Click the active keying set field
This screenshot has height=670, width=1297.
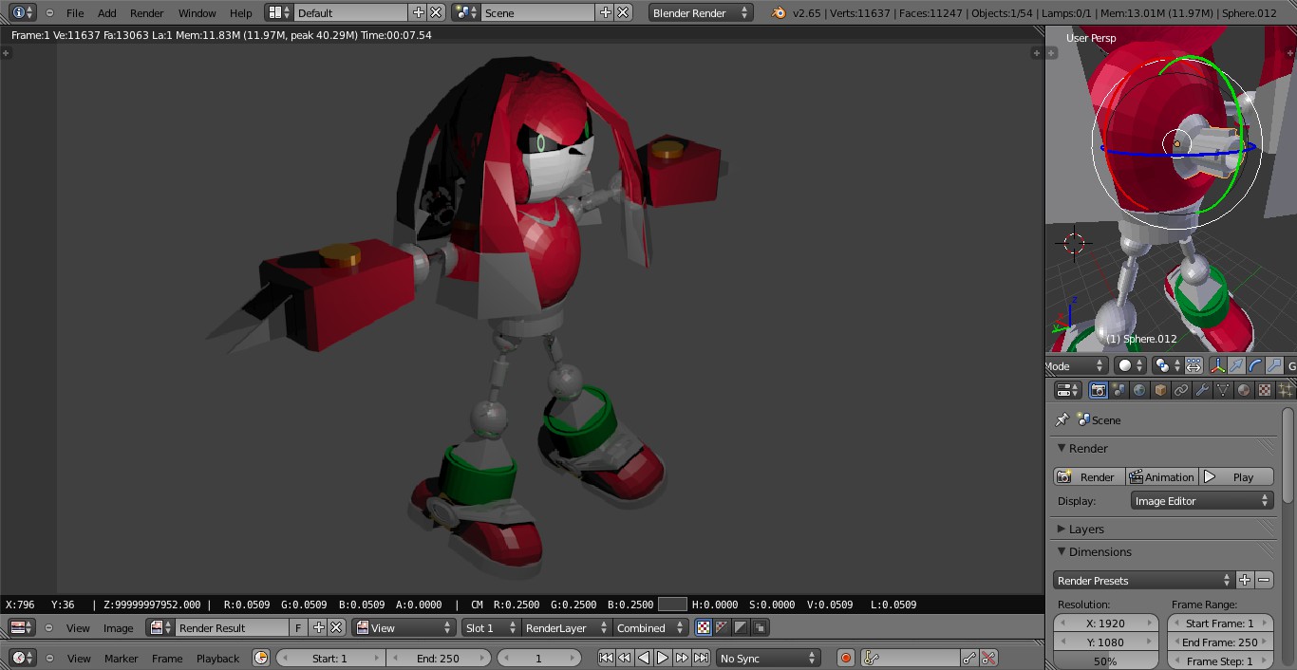[911, 658]
